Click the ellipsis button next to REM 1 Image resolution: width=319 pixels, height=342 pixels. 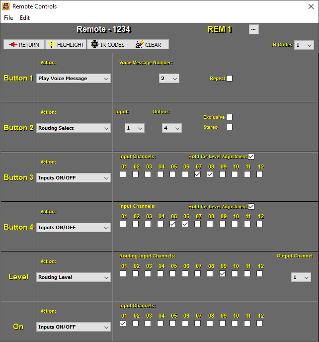point(253,29)
